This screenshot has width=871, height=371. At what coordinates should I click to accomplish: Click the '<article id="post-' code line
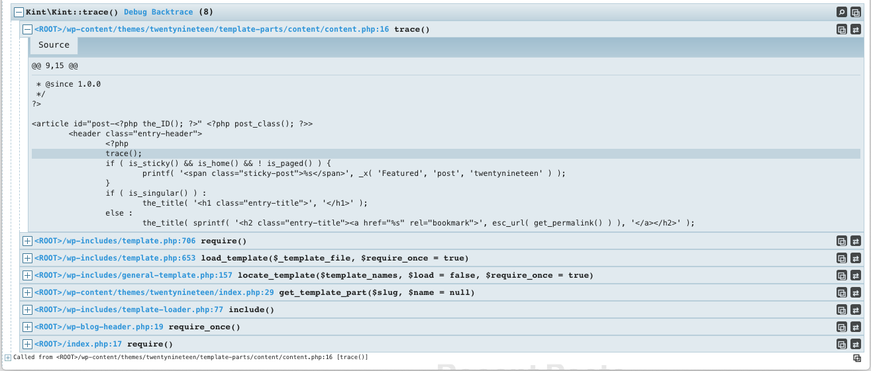pyautogui.click(x=172, y=124)
